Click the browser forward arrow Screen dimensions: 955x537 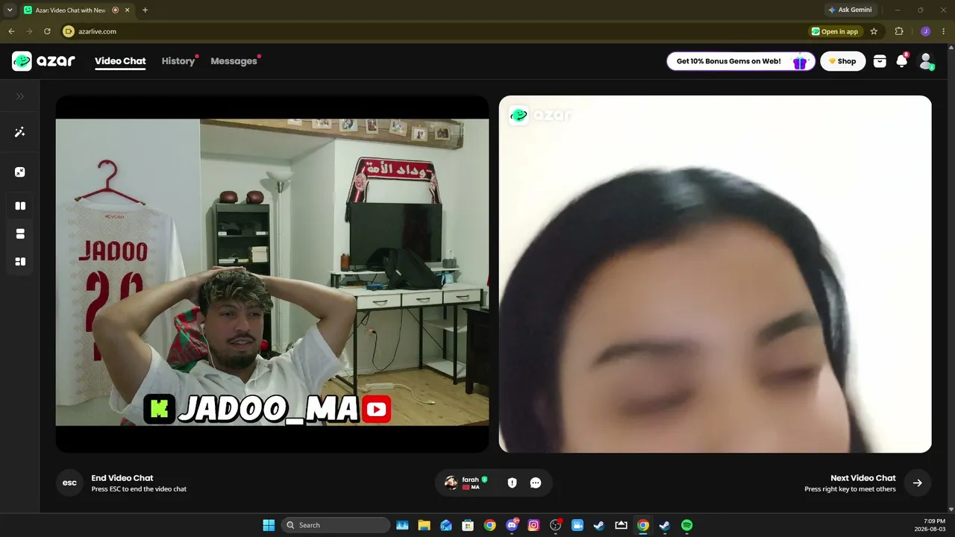(29, 31)
